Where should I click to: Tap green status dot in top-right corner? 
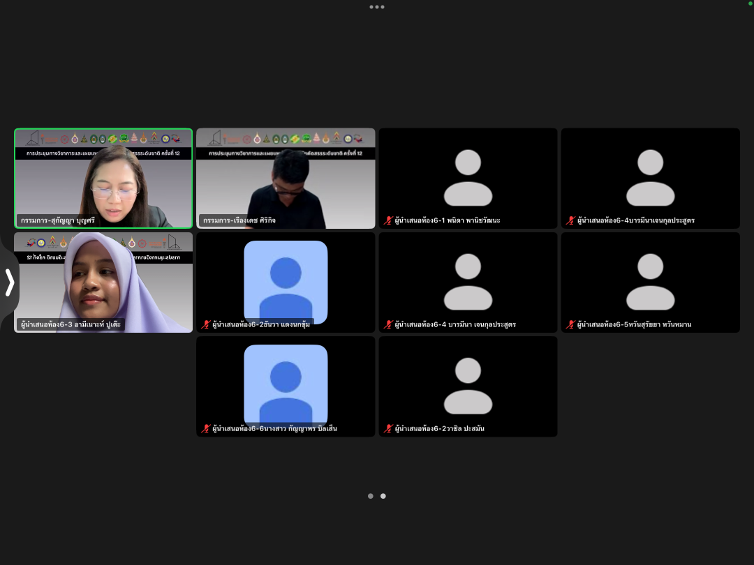pos(751,3)
